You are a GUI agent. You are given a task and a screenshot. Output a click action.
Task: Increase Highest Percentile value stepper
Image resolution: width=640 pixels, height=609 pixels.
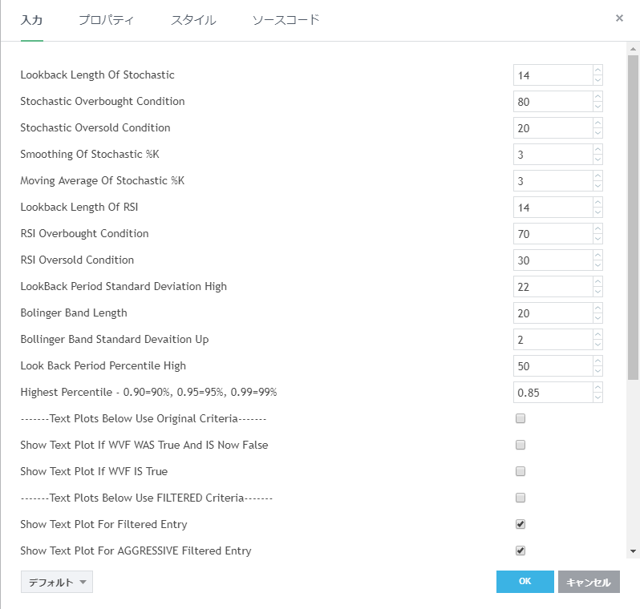(x=597, y=388)
